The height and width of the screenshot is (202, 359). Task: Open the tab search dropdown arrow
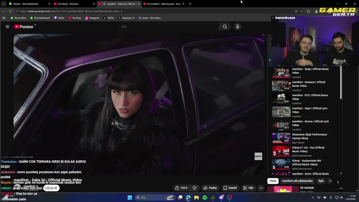point(3,4)
